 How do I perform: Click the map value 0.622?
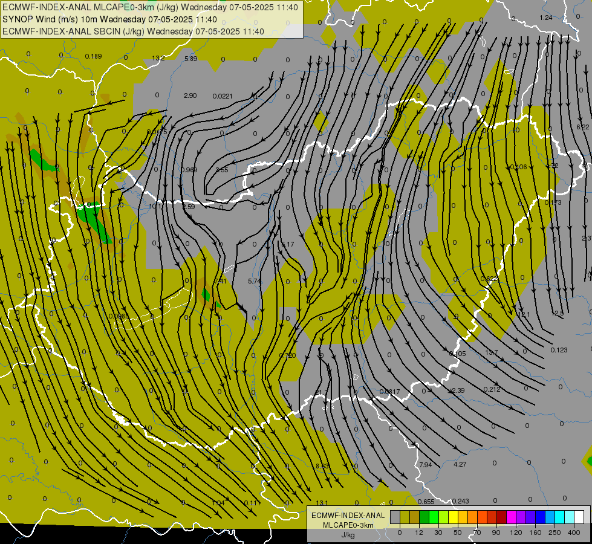[489, 279]
